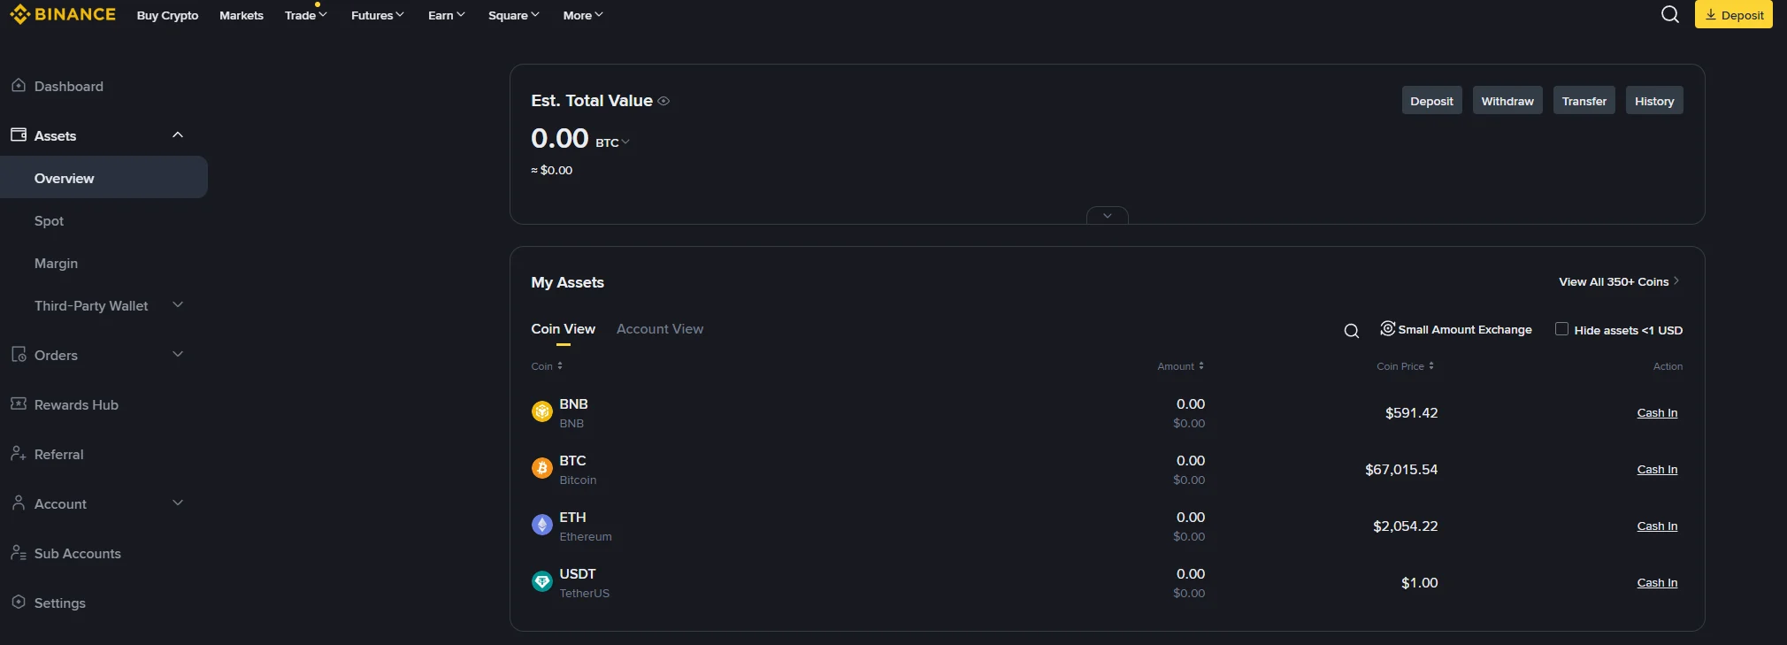
Task: Sort assets by Coin Price
Action: [x=1405, y=366]
